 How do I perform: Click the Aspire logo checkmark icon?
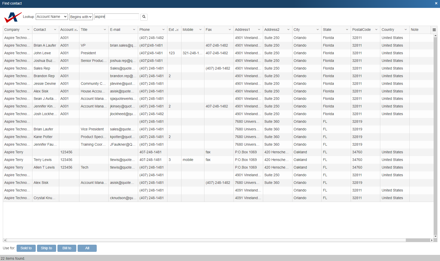coord(13,17)
